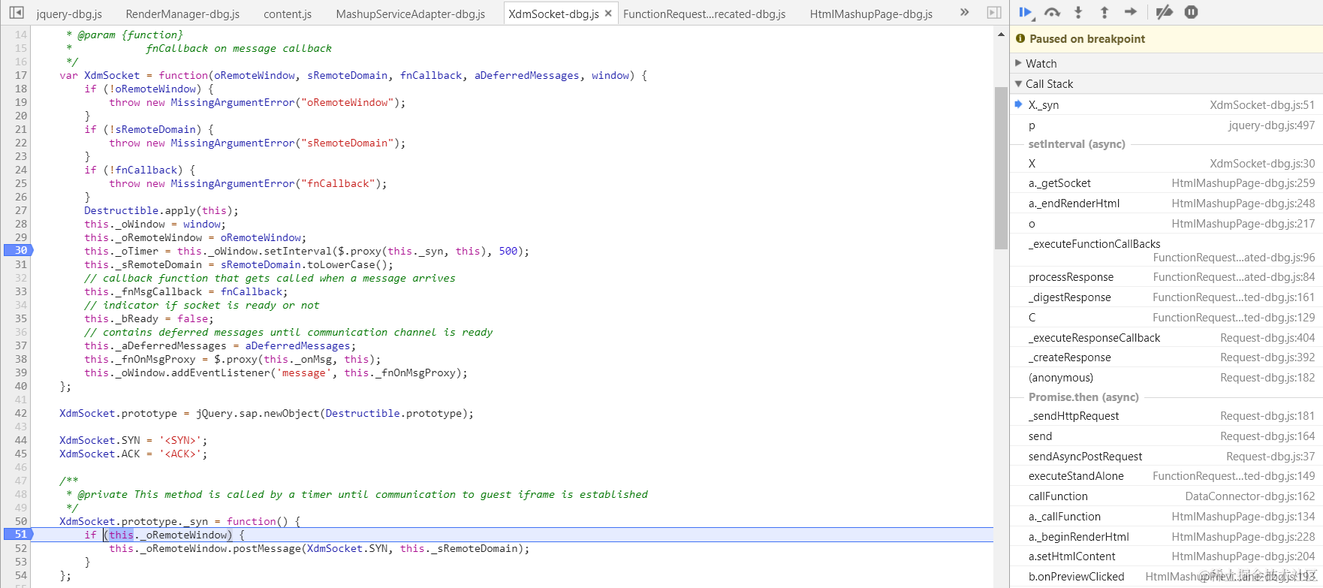This screenshot has width=1323, height=588.
Task: Select the callFunction stack frame
Action: [1165, 496]
